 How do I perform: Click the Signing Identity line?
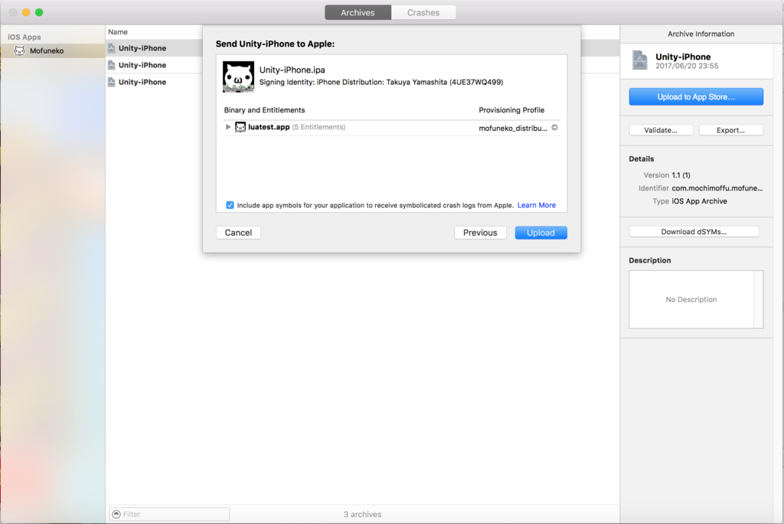[381, 83]
